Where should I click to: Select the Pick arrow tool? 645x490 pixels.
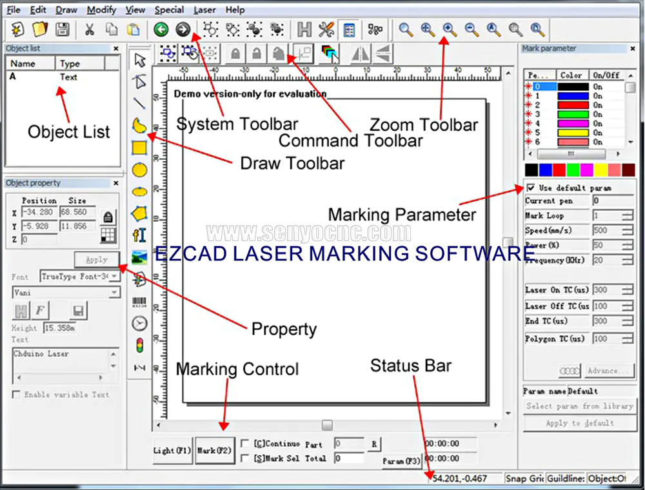click(140, 60)
